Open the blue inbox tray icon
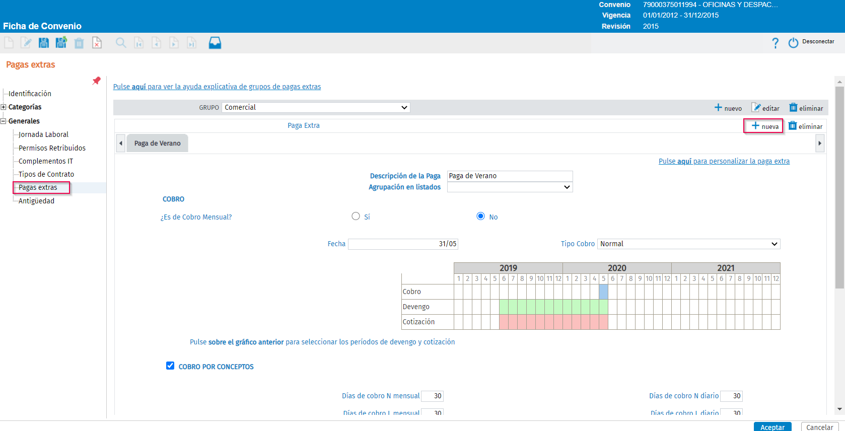The width and height of the screenshot is (845, 431). point(215,43)
